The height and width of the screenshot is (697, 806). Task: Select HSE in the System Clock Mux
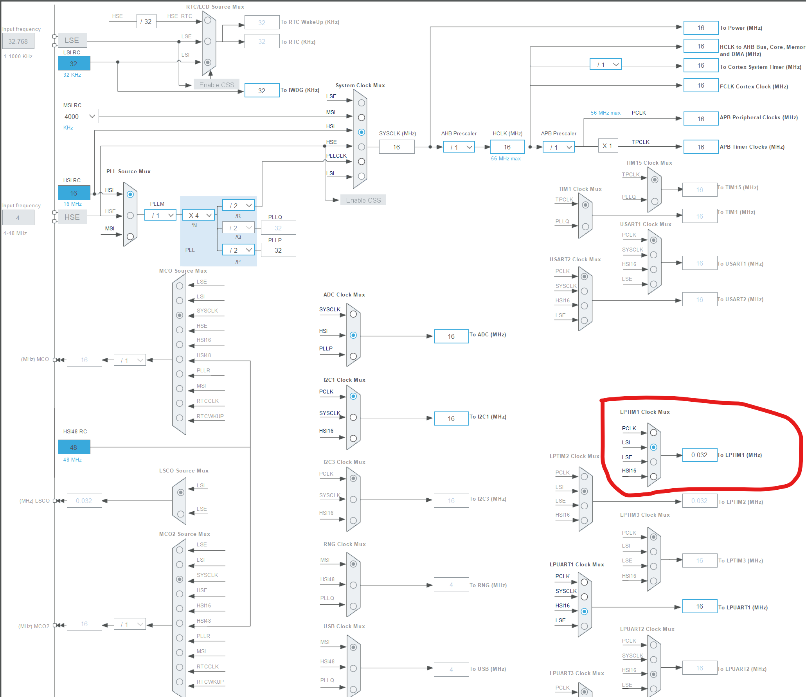[x=361, y=147]
